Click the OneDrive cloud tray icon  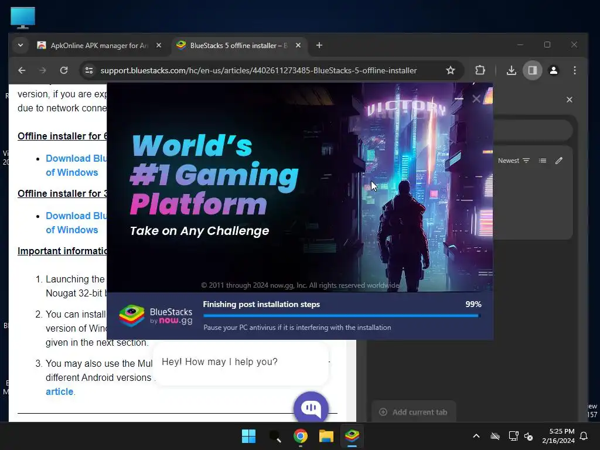(x=495, y=436)
